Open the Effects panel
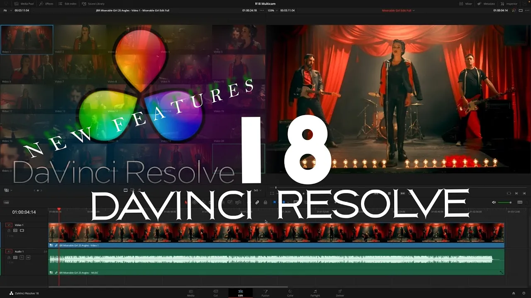 pos(46,4)
